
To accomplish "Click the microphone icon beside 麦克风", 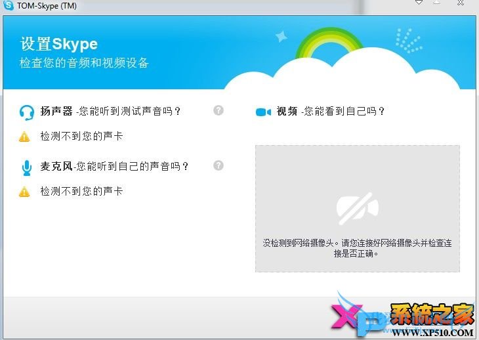I will click(27, 168).
